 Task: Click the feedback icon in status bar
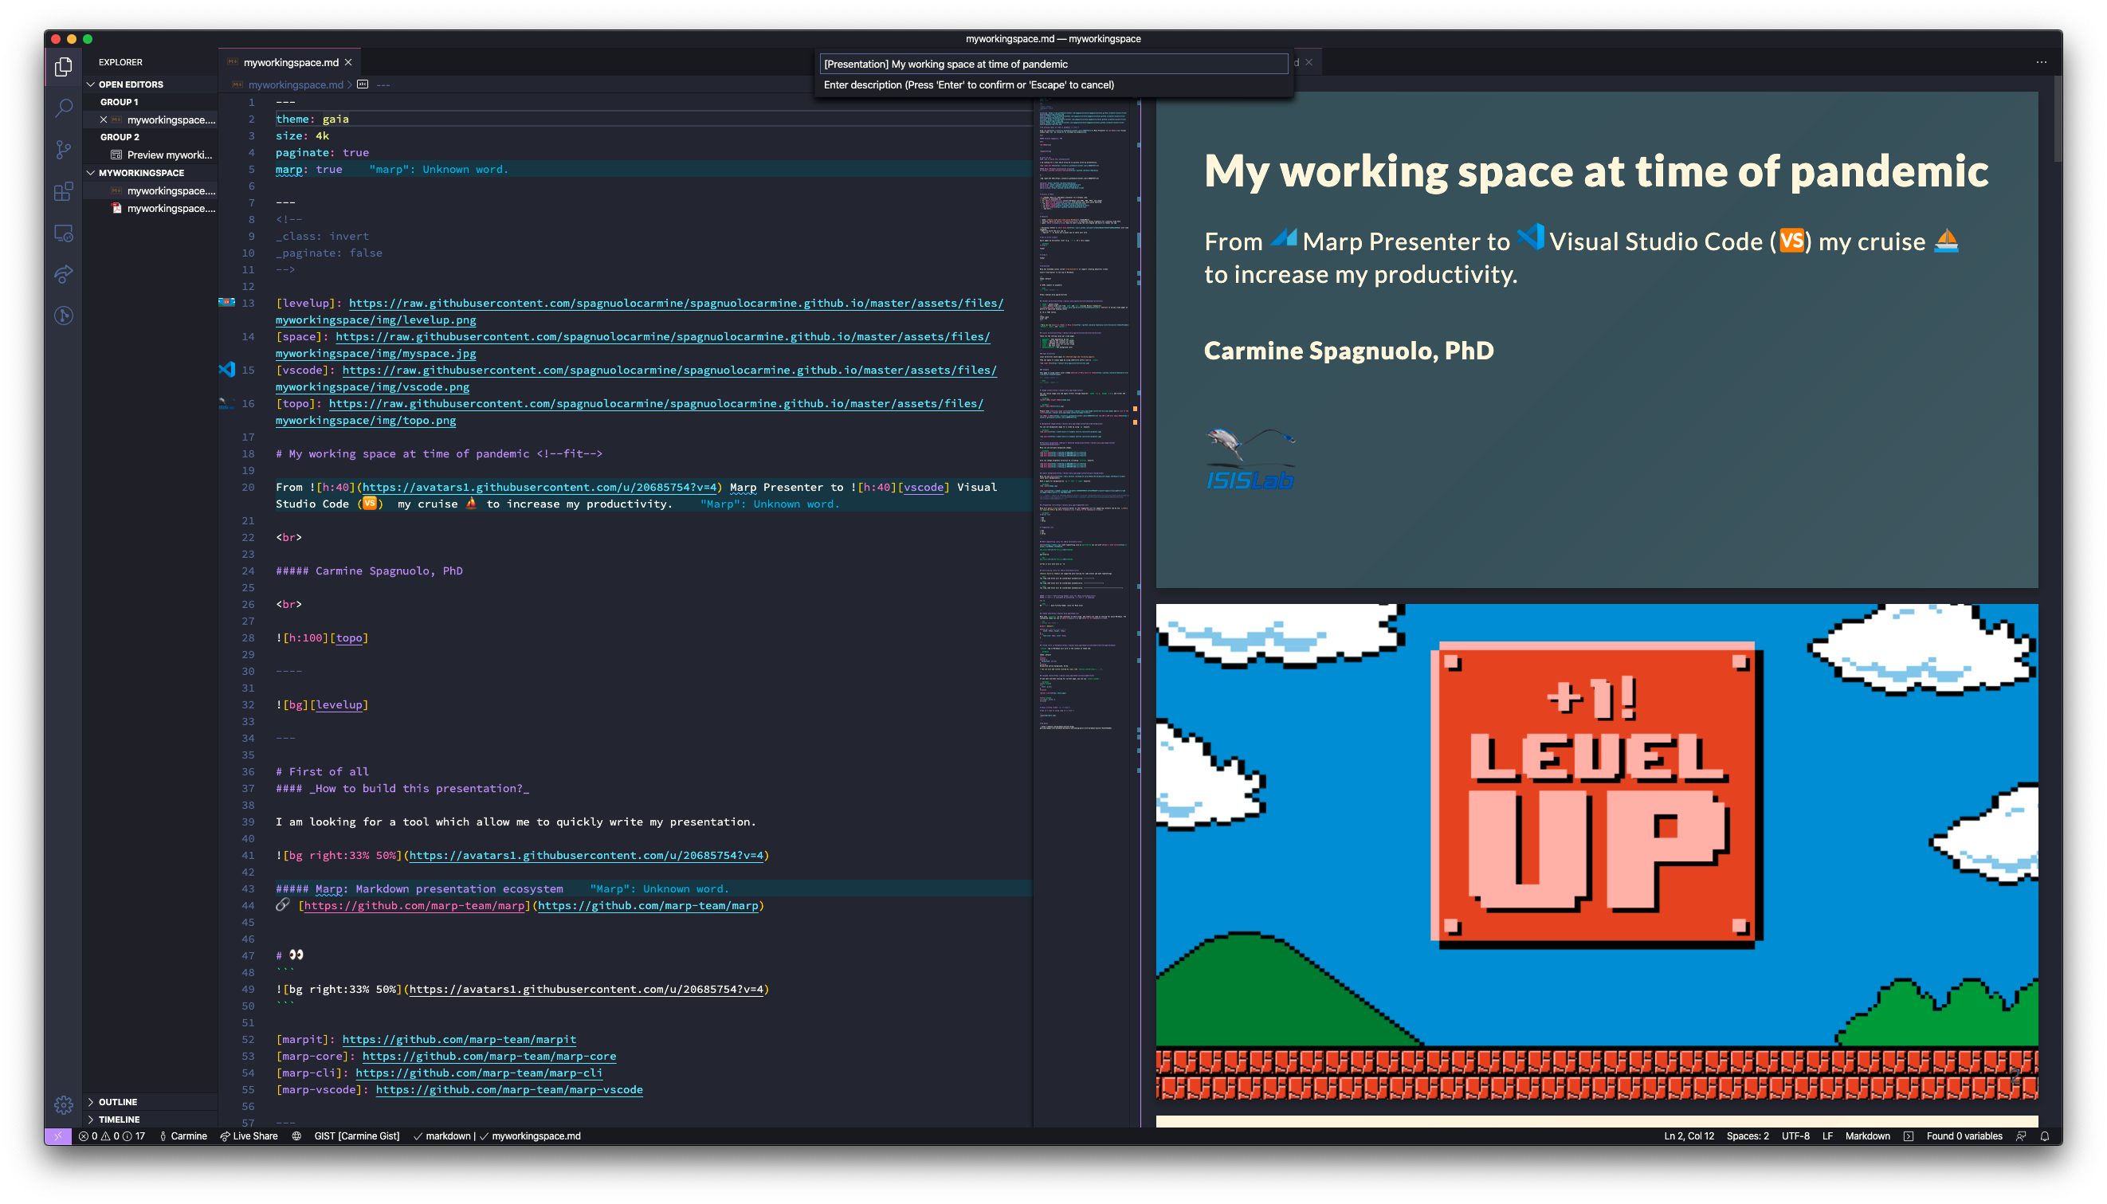tap(2020, 1136)
